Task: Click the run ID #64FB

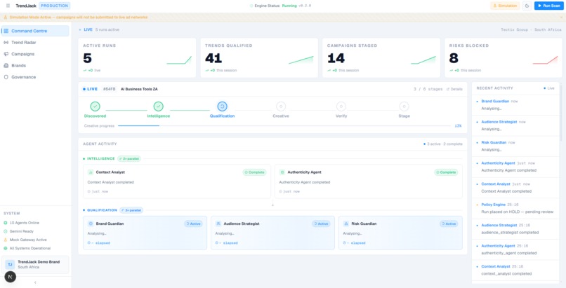Action: point(109,89)
